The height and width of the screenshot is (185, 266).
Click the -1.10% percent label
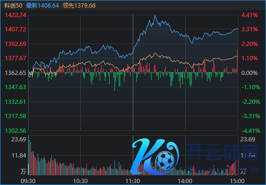click(x=251, y=87)
